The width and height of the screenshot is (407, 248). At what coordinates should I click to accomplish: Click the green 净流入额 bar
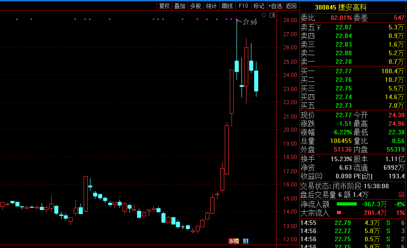(346, 204)
